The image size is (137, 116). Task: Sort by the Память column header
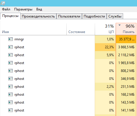point(126,29)
